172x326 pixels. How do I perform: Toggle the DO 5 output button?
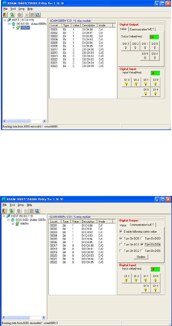[x=145, y=56]
